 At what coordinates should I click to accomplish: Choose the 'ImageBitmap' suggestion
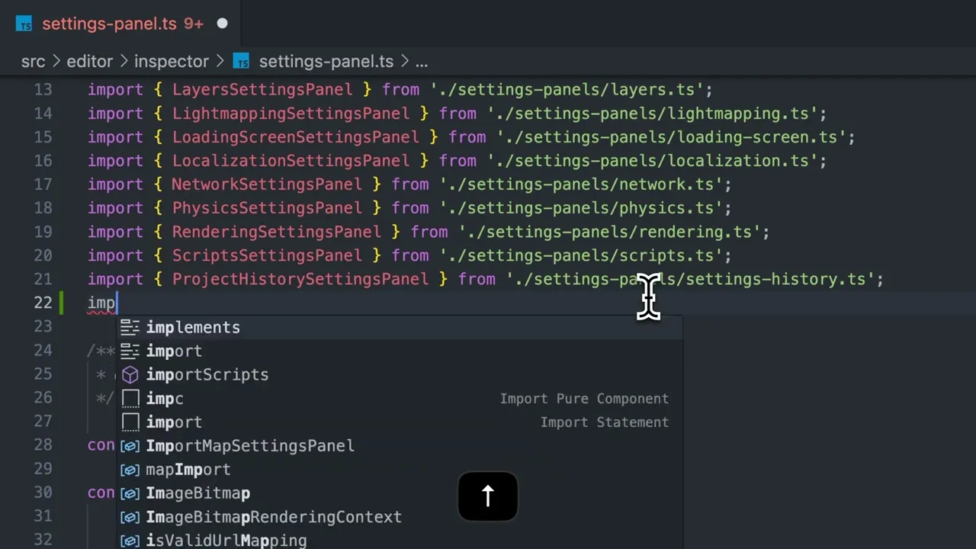coord(400,493)
